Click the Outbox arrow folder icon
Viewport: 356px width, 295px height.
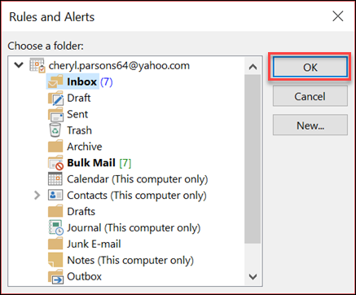click(55, 276)
